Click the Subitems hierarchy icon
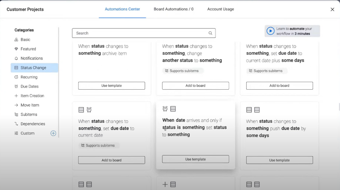Screen dimensions: 340x190 pyautogui.click(x=16, y=114)
